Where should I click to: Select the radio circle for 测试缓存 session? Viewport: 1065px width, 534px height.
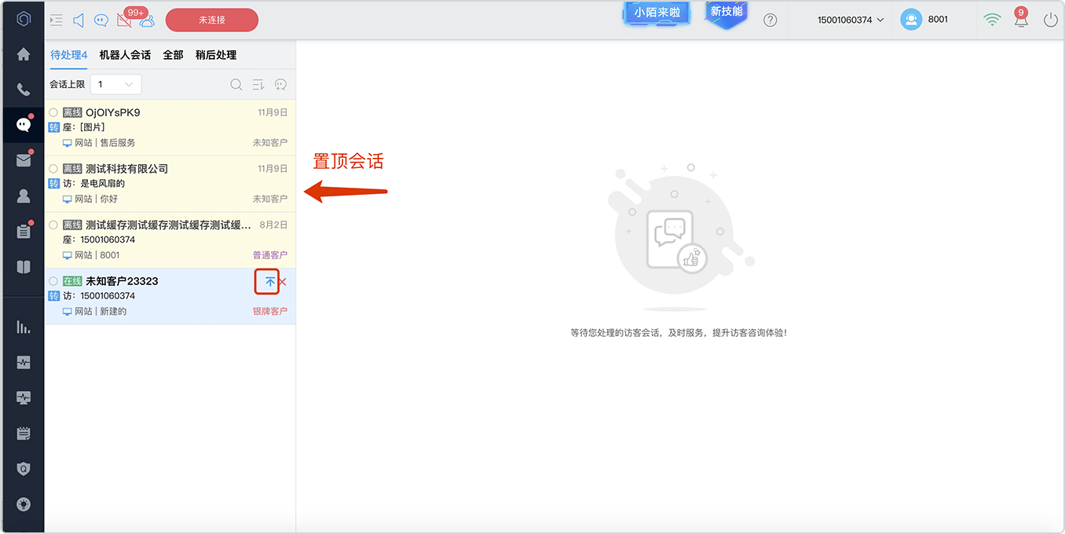pyautogui.click(x=53, y=225)
